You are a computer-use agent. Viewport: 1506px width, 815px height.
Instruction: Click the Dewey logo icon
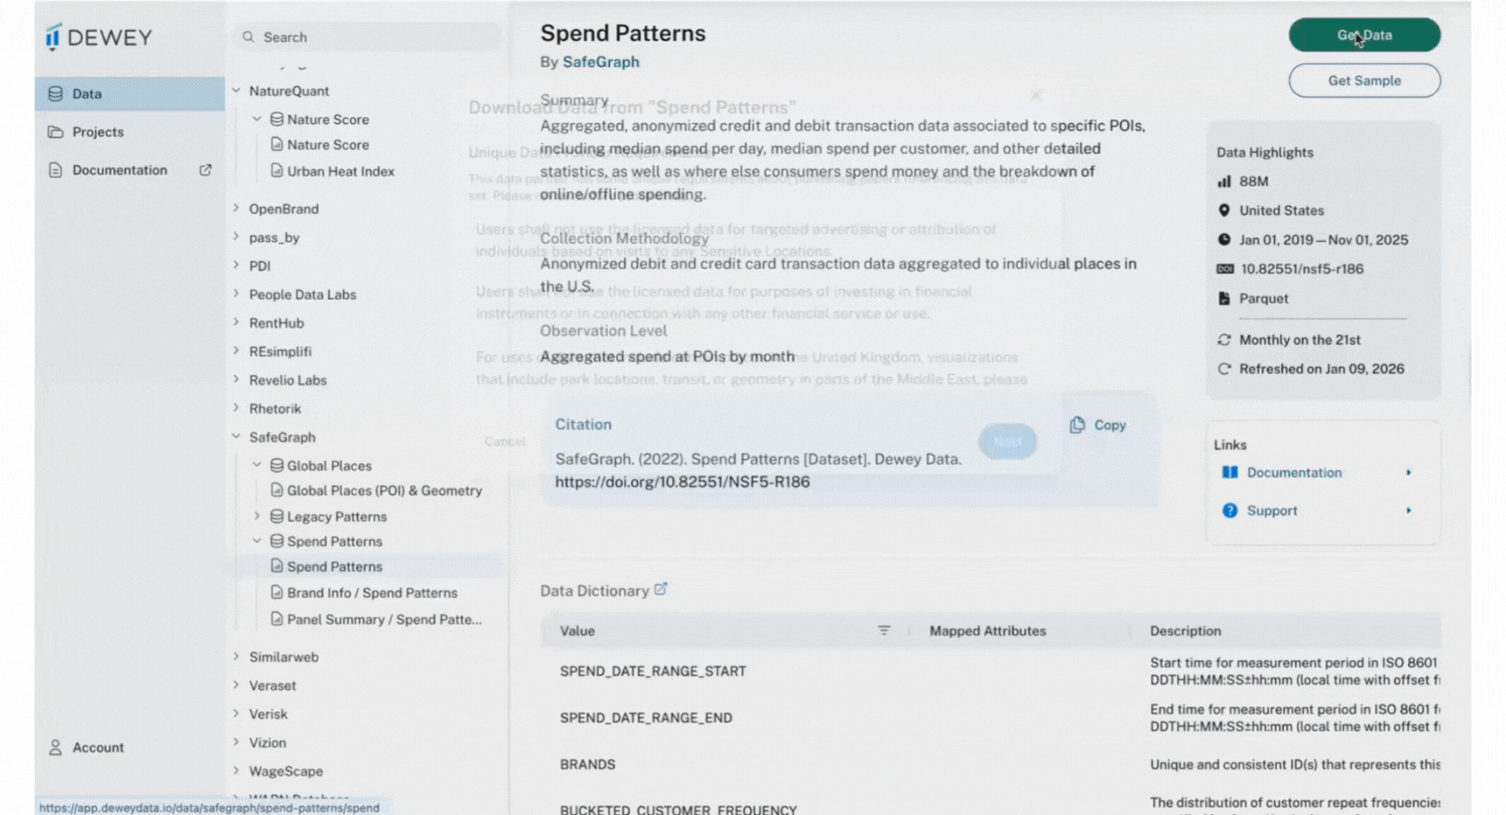[x=53, y=37]
